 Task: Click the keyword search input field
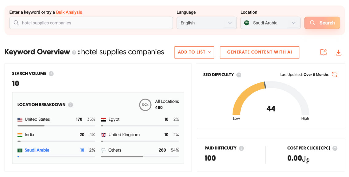coord(91,23)
